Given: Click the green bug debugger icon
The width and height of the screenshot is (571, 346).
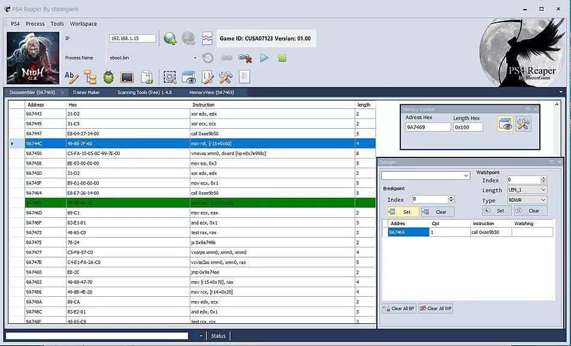Looking at the screenshot, I should pos(108,77).
